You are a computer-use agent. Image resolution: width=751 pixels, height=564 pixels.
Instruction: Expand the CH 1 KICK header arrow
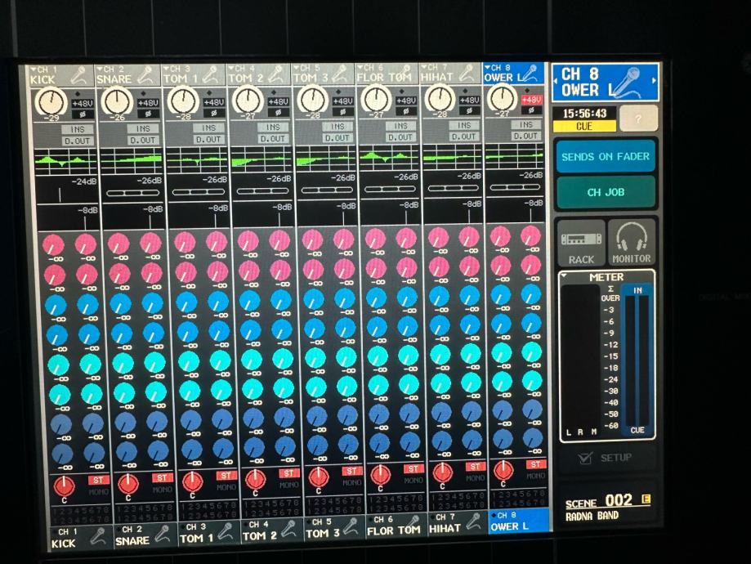[x=33, y=69]
